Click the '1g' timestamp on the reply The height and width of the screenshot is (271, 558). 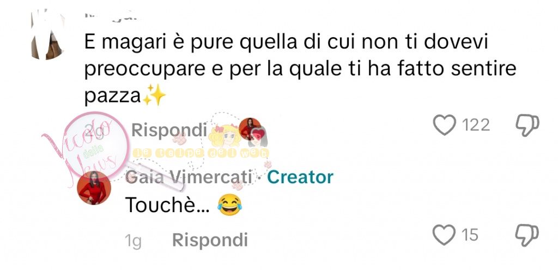coord(133,240)
